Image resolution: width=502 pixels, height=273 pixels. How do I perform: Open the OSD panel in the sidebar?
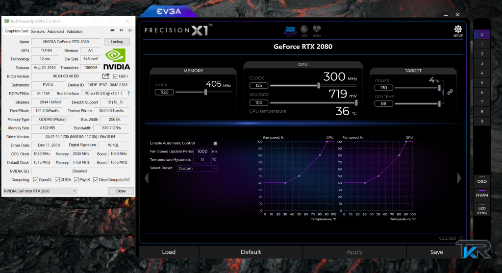pyautogui.click(x=482, y=180)
